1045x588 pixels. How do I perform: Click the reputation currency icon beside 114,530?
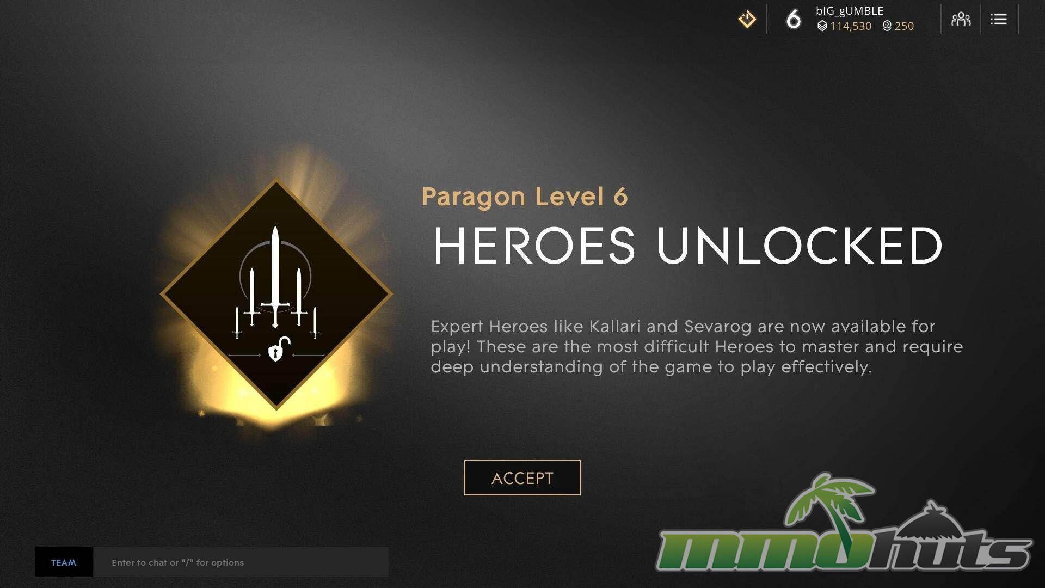click(x=822, y=26)
